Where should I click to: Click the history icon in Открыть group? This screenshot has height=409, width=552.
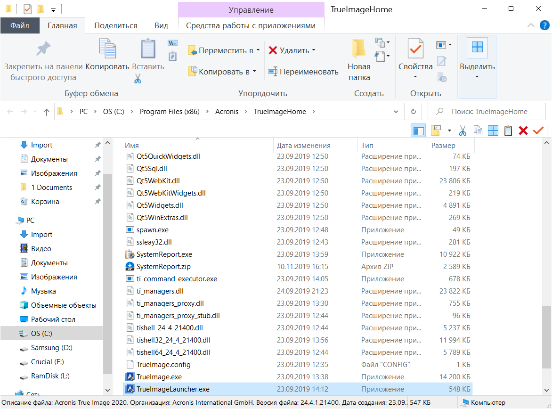pyautogui.click(x=441, y=77)
